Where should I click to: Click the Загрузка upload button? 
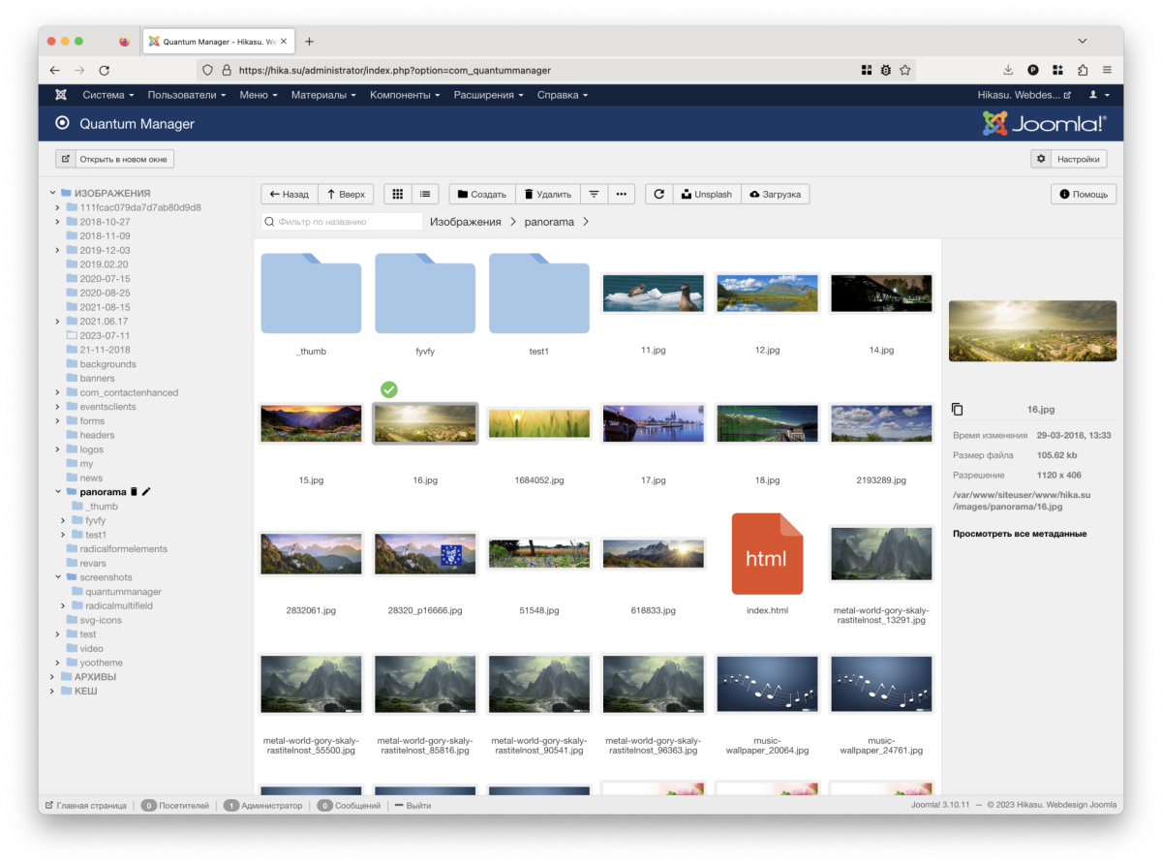pyautogui.click(x=774, y=194)
